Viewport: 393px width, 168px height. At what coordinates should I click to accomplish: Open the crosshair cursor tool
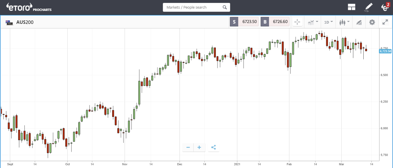pyautogui.click(x=297, y=22)
